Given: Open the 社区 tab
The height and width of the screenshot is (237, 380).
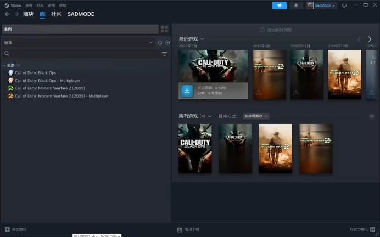Looking at the screenshot, I should pyautogui.click(x=56, y=14).
